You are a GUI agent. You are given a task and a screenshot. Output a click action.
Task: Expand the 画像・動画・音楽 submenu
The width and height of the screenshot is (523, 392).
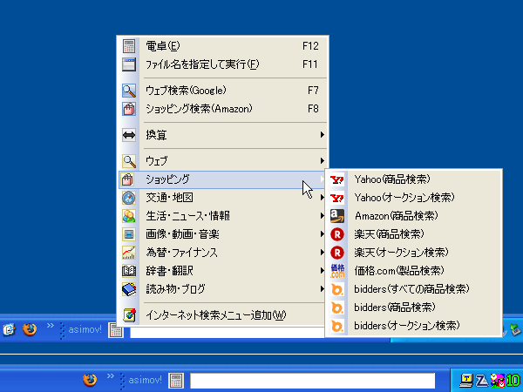[x=222, y=234]
